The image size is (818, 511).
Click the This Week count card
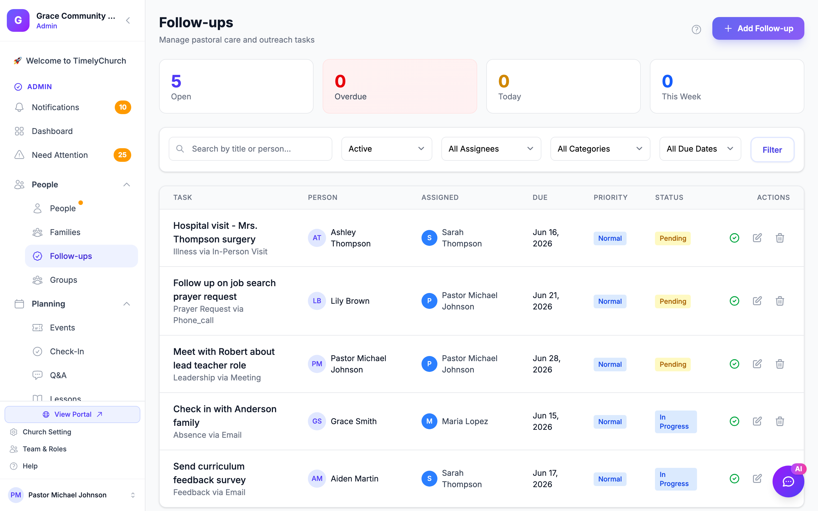pyautogui.click(x=727, y=86)
